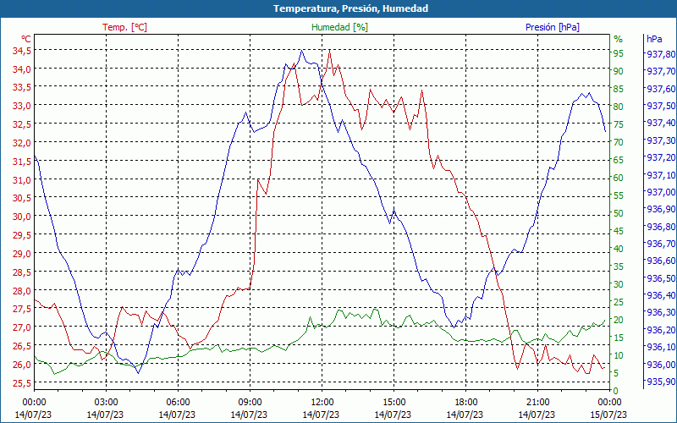Click the '10' humidity axis value
This screenshot has height=423, width=677.
coord(619,355)
